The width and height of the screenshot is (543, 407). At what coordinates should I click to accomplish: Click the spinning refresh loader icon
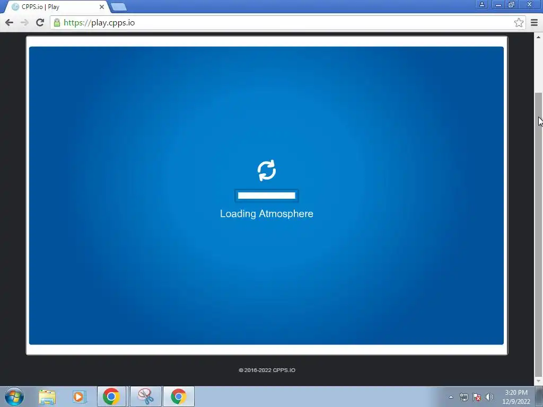click(x=267, y=170)
